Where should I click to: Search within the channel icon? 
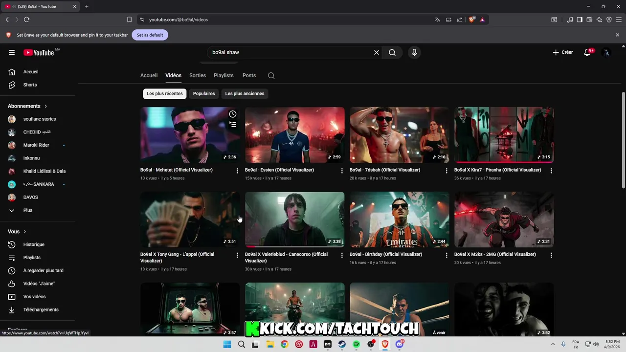pyautogui.click(x=271, y=75)
